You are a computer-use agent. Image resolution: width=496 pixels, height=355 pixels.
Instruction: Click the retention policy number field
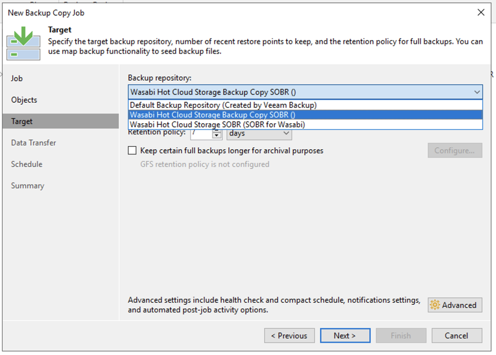click(x=202, y=134)
